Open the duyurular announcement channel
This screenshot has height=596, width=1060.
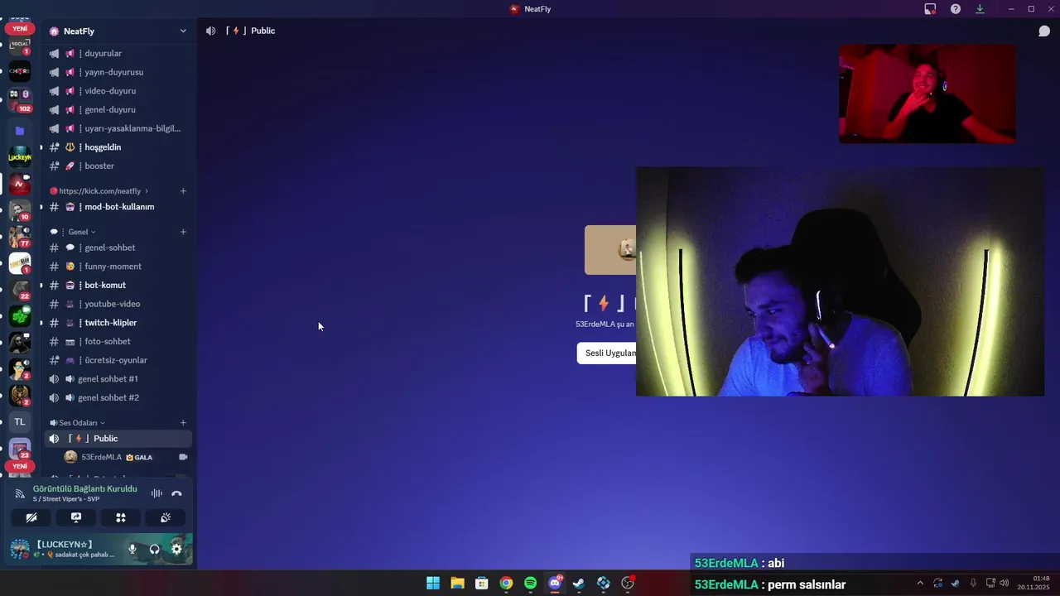pos(118,54)
